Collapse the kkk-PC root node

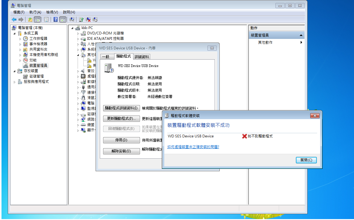72,28
